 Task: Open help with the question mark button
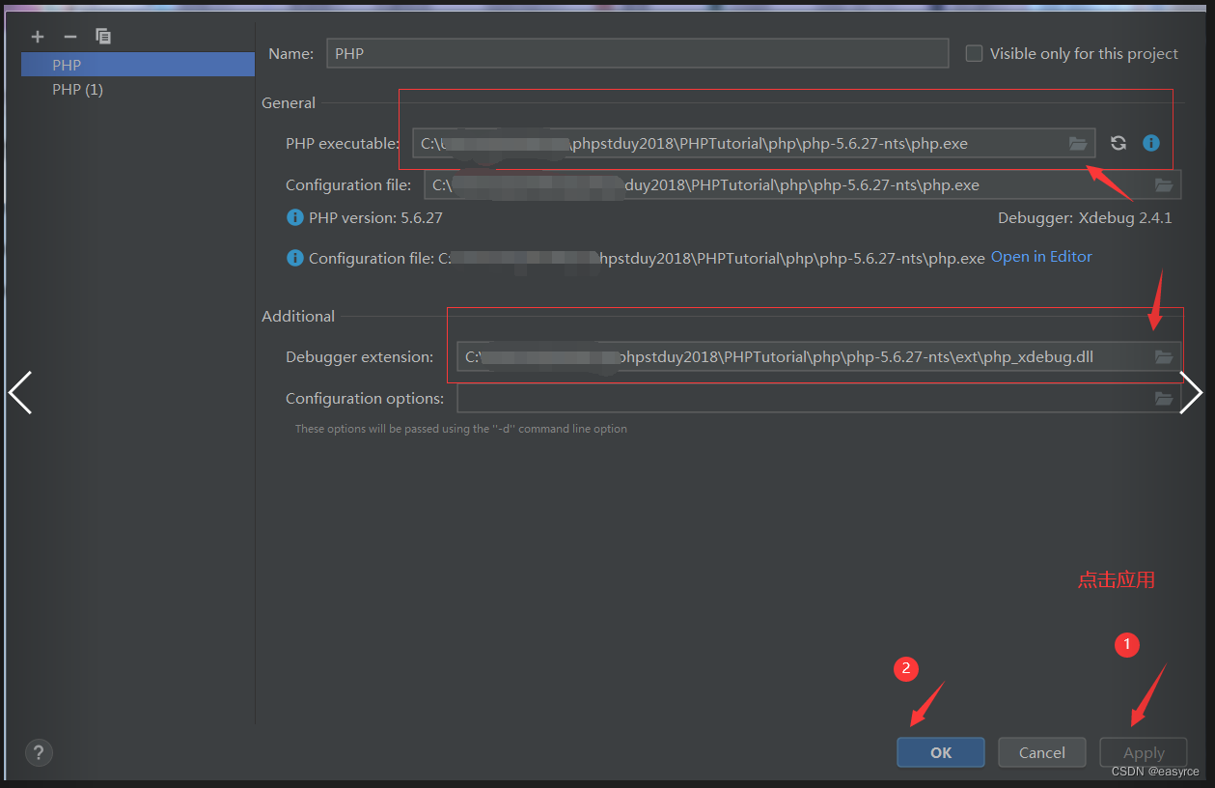pos(39,752)
